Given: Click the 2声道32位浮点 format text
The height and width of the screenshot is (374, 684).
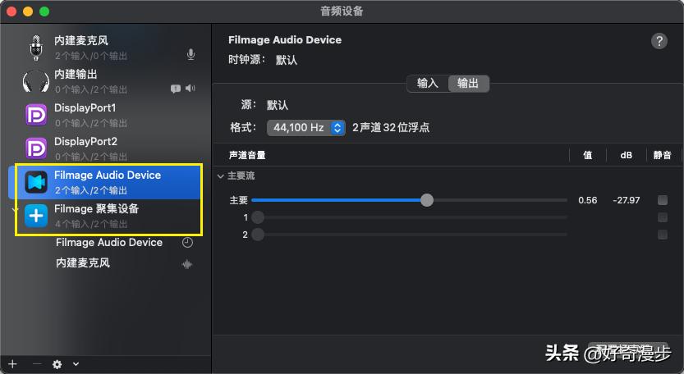Looking at the screenshot, I should (x=391, y=128).
